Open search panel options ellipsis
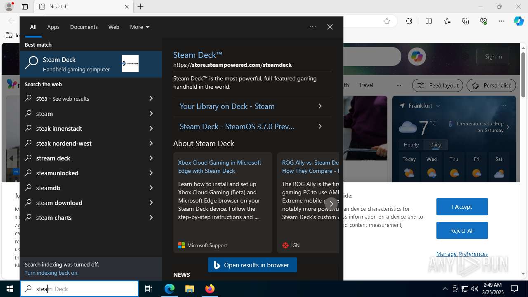 (x=313, y=27)
